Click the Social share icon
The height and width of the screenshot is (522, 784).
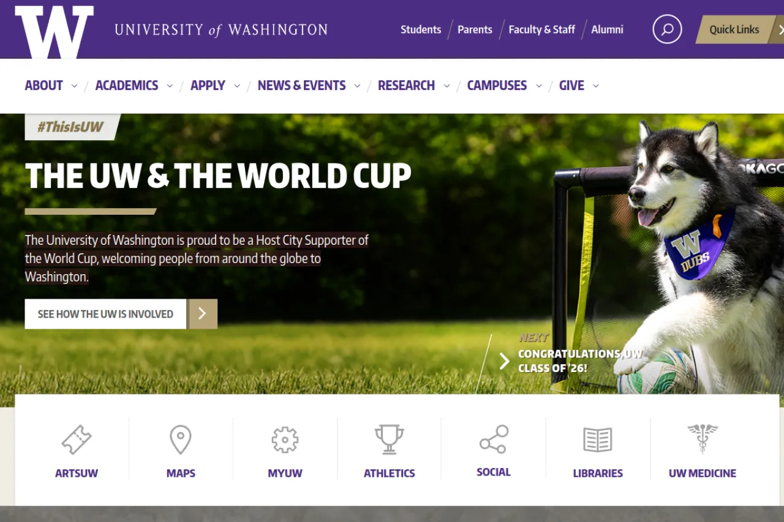pyautogui.click(x=494, y=439)
